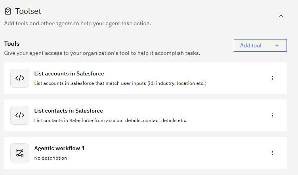This screenshot has height=175, width=298.
Task: Click the List contacts tool description text
Action: (110, 120)
